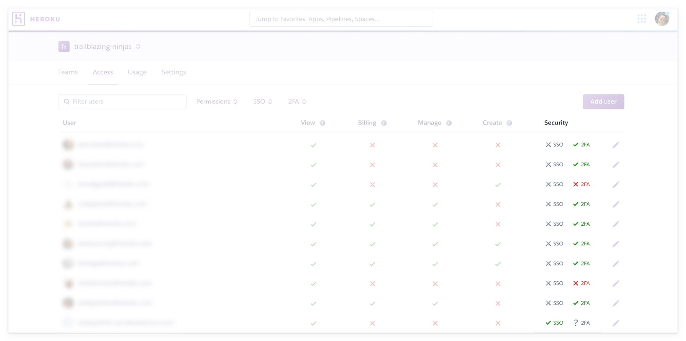Screen dimensions: 686x341
Task: Click the info icon next to Create
Action: pyautogui.click(x=509, y=123)
